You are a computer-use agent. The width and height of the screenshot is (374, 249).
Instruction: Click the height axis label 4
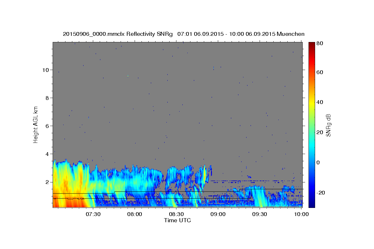[48, 154]
